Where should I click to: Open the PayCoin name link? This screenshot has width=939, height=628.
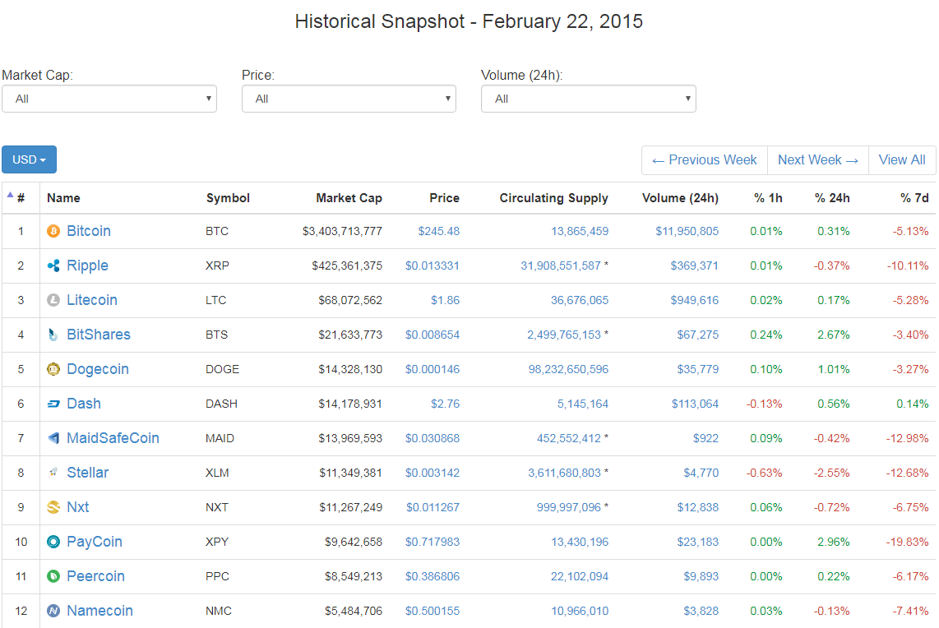coord(95,542)
